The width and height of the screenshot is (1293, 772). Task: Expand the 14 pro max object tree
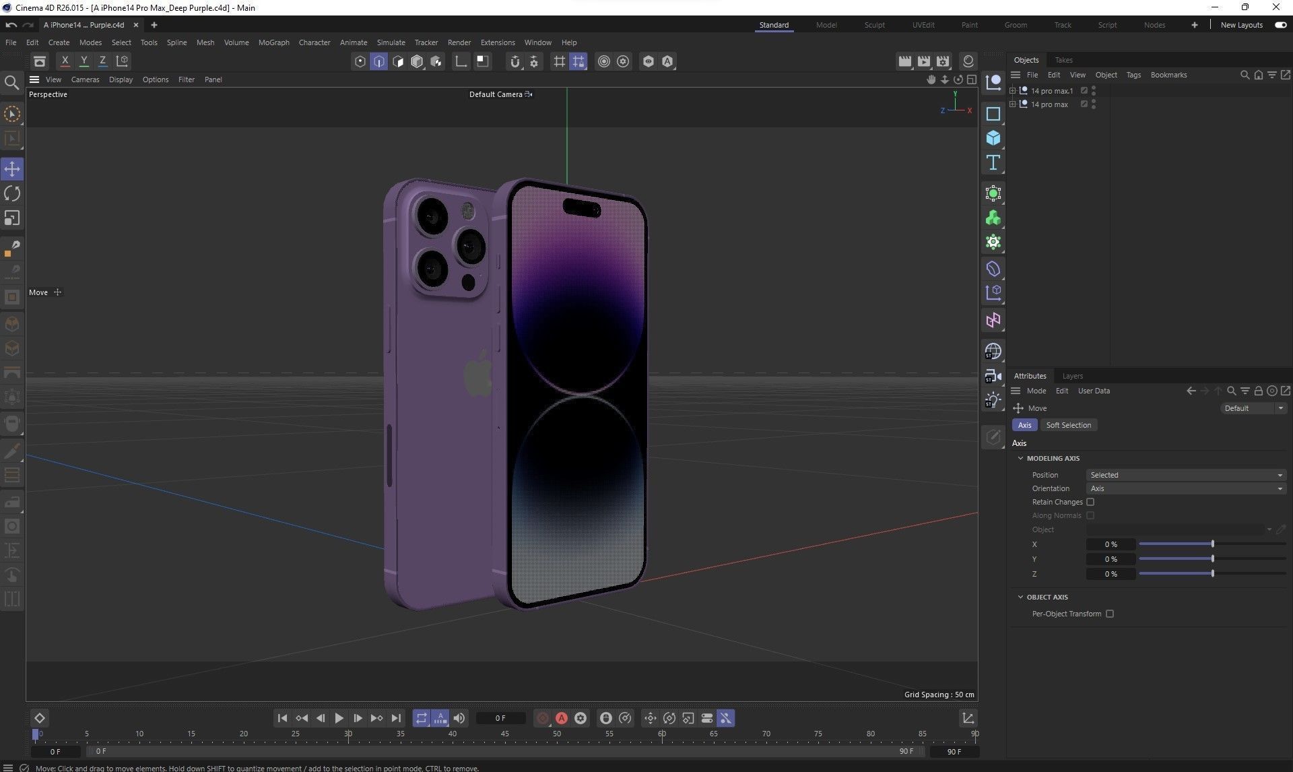pos(1012,104)
